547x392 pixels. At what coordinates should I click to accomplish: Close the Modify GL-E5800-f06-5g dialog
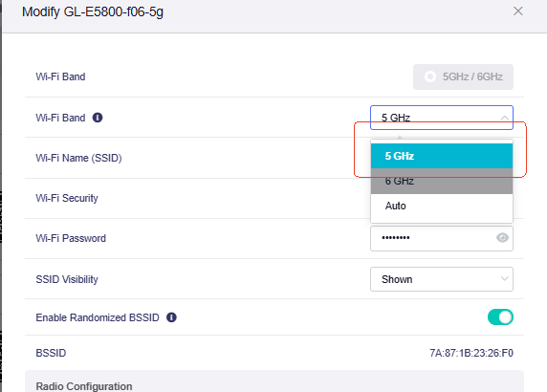point(518,11)
